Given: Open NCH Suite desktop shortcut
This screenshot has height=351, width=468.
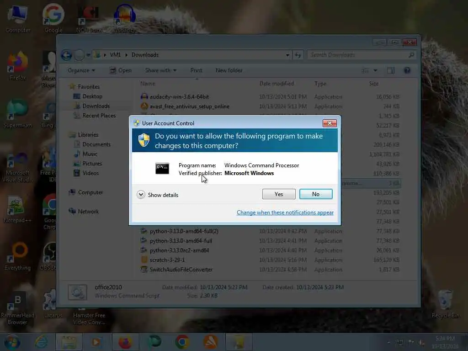Looking at the screenshot, I should click(x=89, y=18).
